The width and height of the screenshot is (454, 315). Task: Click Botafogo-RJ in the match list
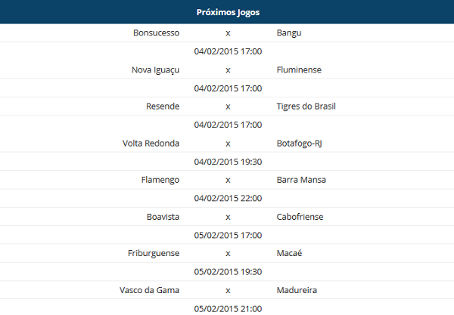pos(299,144)
